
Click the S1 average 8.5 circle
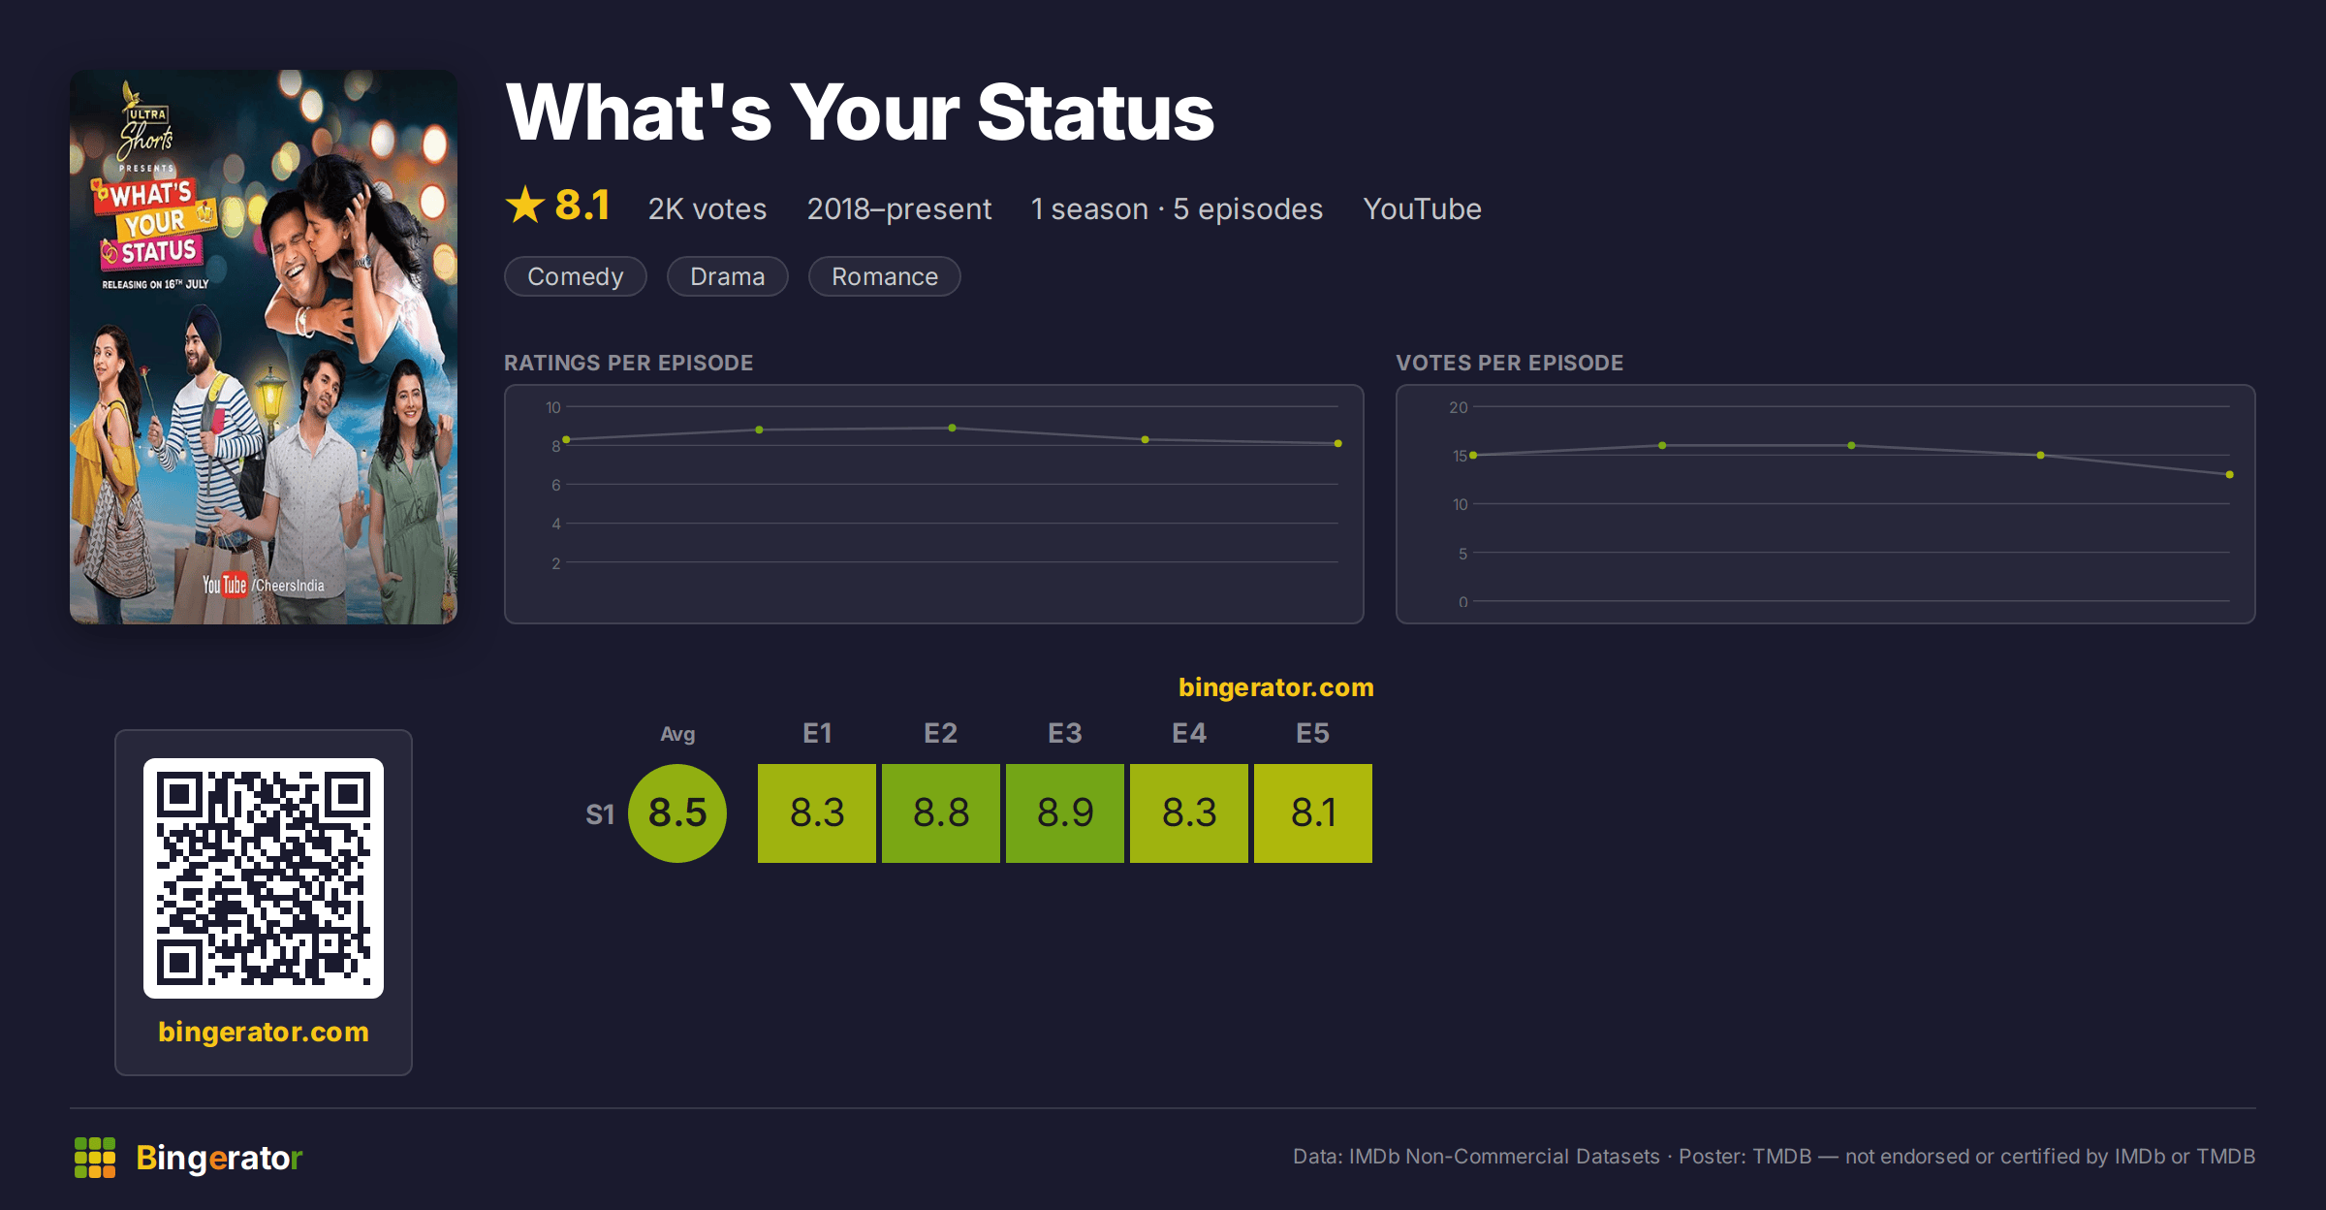pos(677,813)
